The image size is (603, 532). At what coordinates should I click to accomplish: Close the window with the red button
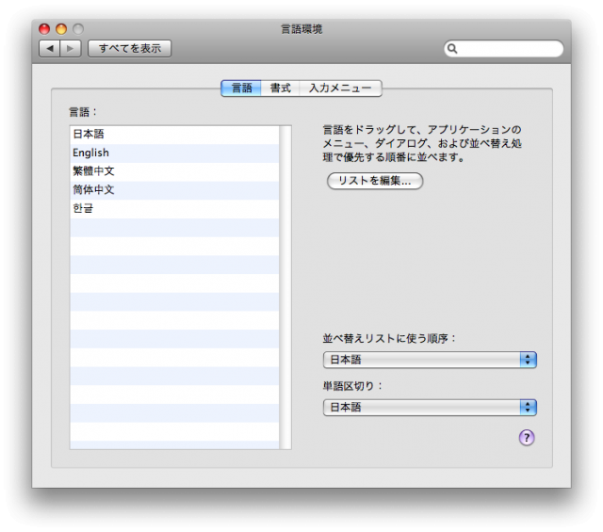[x=44, y=29]
